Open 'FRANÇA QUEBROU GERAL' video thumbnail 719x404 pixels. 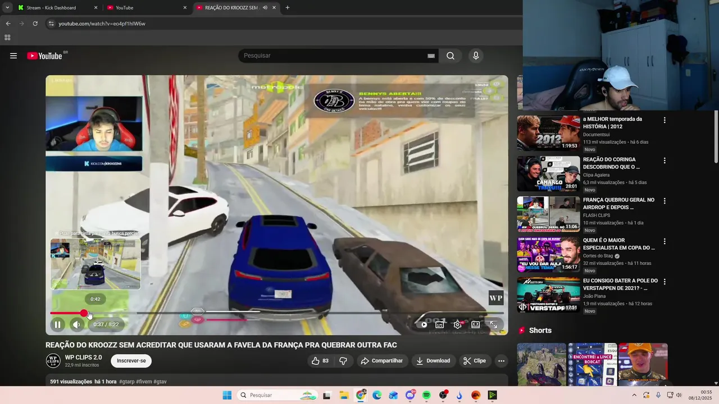click(548, 214)
